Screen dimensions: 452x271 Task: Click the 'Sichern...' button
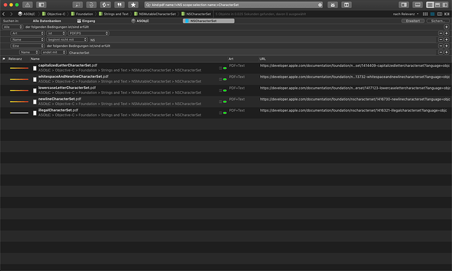[x=438, y=21]
